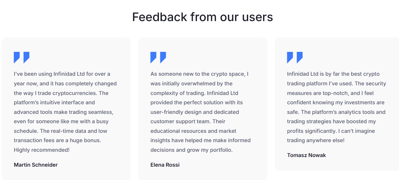Click "decisions and grow my portfolio." in Elena's review
Viewport: 399px width, 180px height.
[x=191, y=150]
